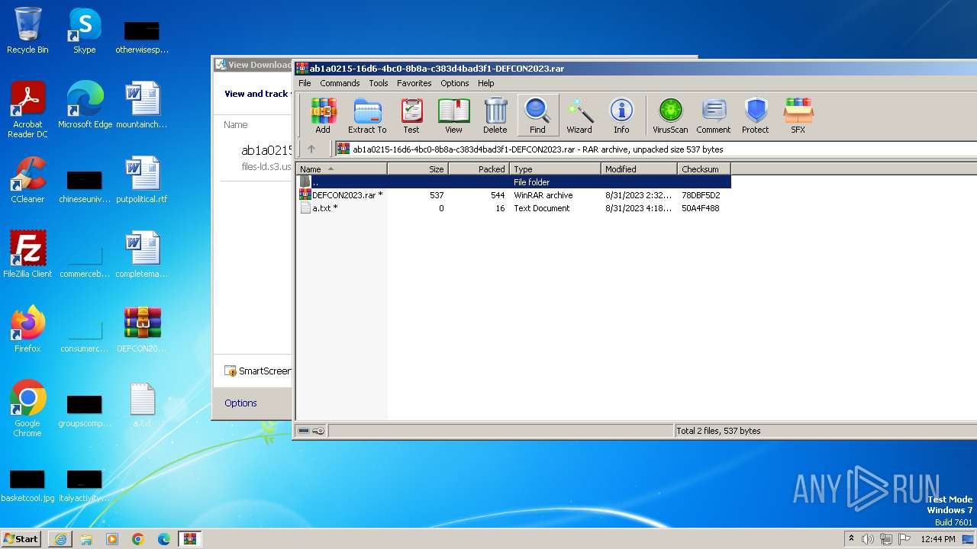This screenshot has height=549, width=977.
Task: Open the Tools menu
Action: point(379,83)
